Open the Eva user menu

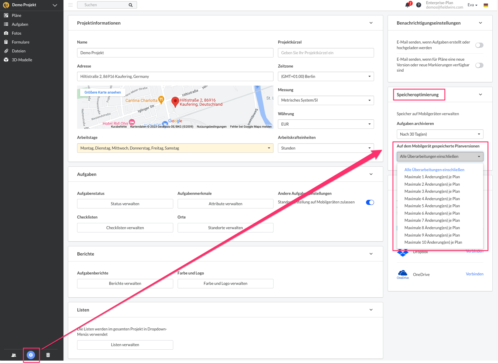[x=472, y=5]
